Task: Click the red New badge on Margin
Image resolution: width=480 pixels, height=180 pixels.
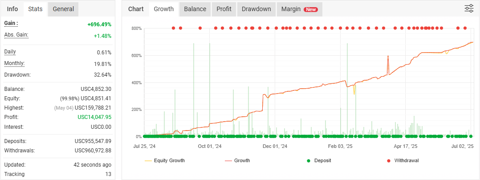Action: 310,9
